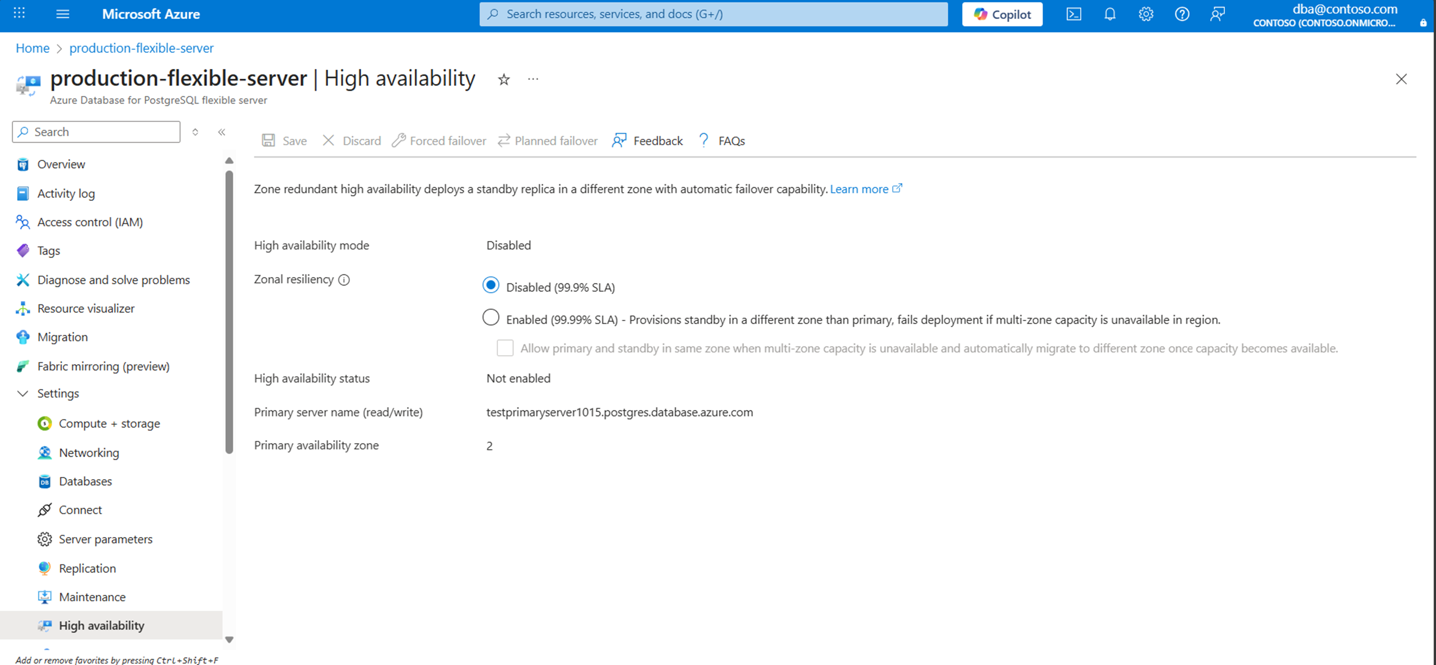This screenshot has height=665, width=1436.
Task: Open Cloud Shell from top bar
Action: 1073,15
